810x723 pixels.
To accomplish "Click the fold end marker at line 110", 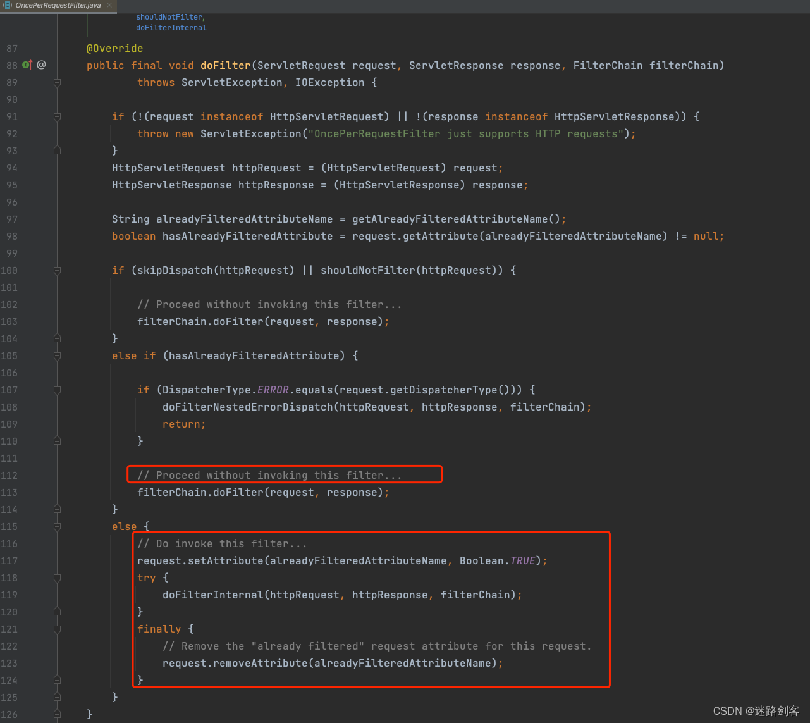I will pos(57,441).
